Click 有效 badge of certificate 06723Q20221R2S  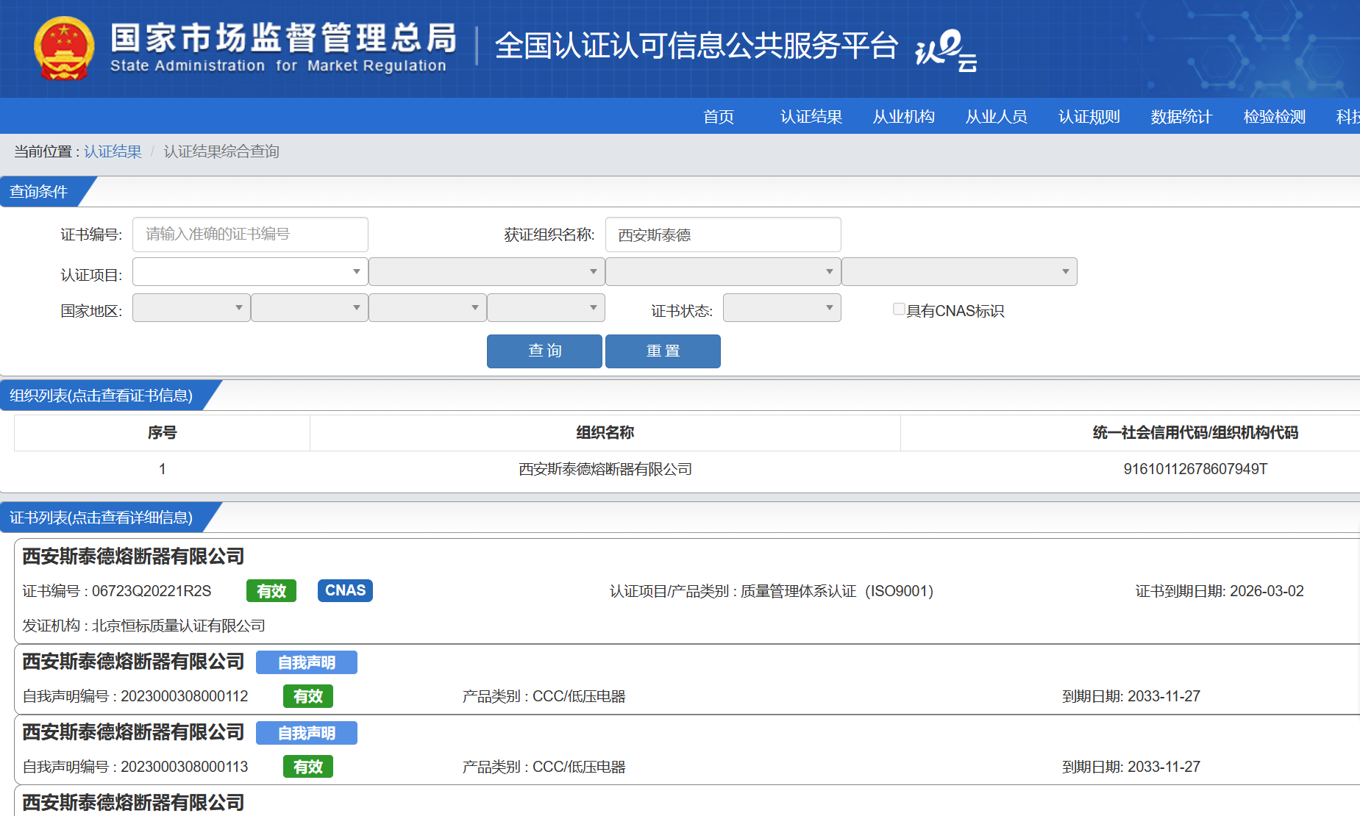(271, 591)
